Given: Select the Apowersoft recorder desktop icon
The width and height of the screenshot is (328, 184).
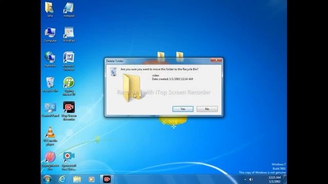Looking at the screenshot, I should (x=69, y=161).
